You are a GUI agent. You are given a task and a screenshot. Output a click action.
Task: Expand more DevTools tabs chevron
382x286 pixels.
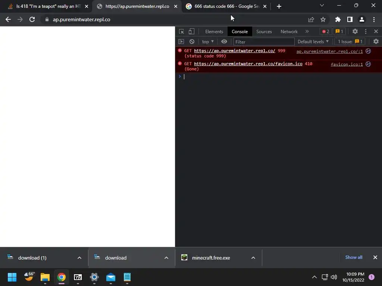tap(307, 31)
